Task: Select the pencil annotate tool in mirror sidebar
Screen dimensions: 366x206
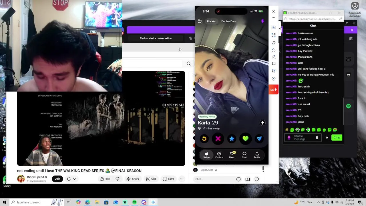Action: 273,57
